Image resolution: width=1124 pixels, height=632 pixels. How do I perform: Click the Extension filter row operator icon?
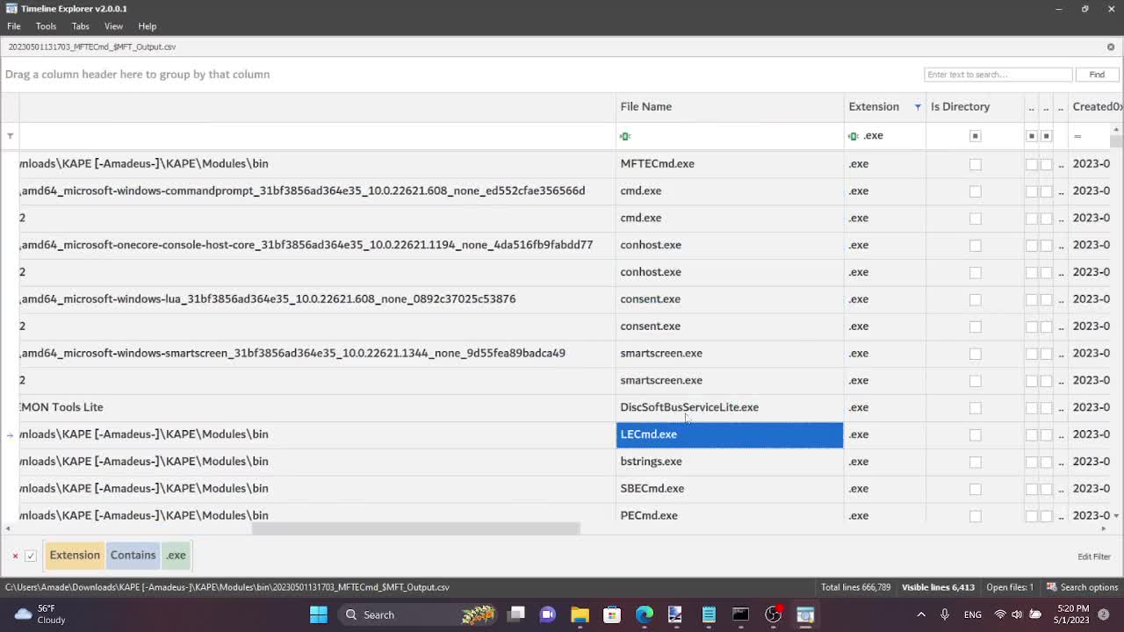tap(853, 136)
